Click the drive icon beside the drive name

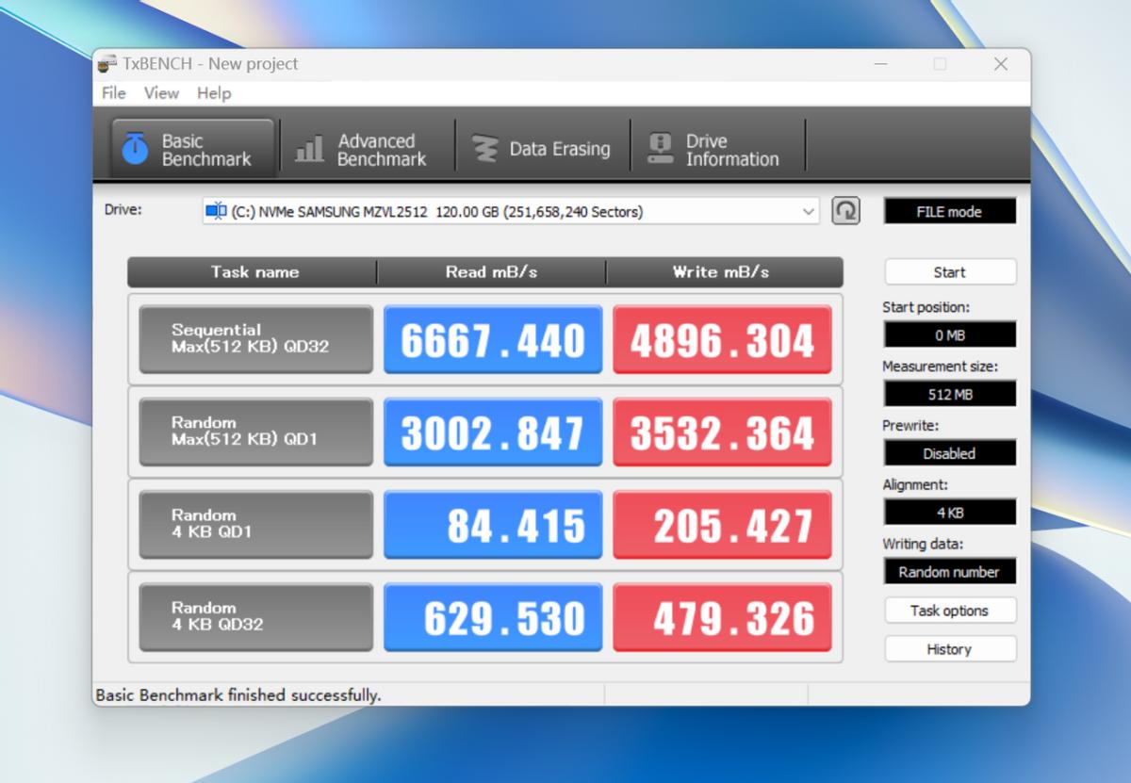(x=215, y=211)
